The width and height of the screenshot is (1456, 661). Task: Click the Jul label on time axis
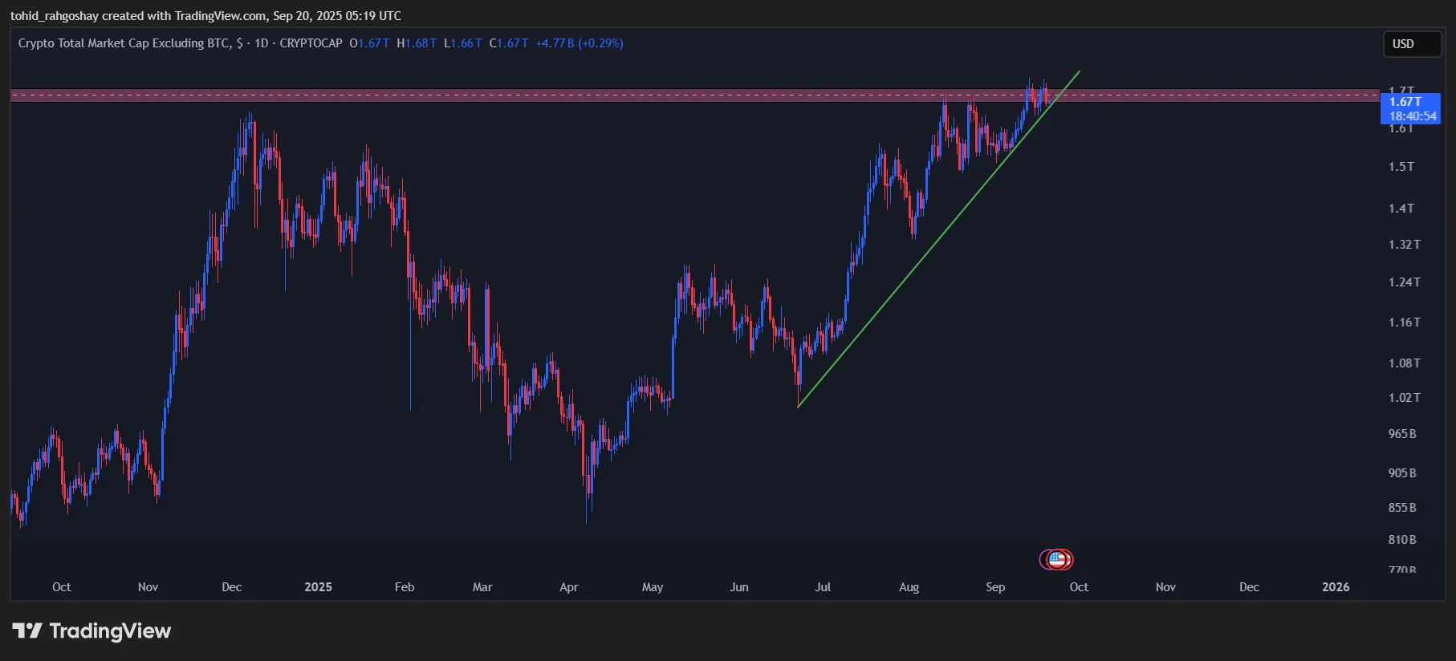(x=823, y=587)
